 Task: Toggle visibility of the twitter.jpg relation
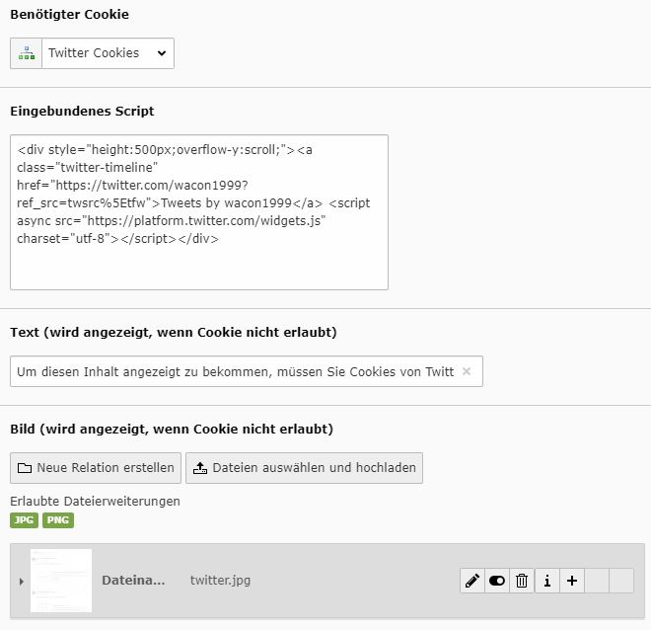[x=497, y=581]
